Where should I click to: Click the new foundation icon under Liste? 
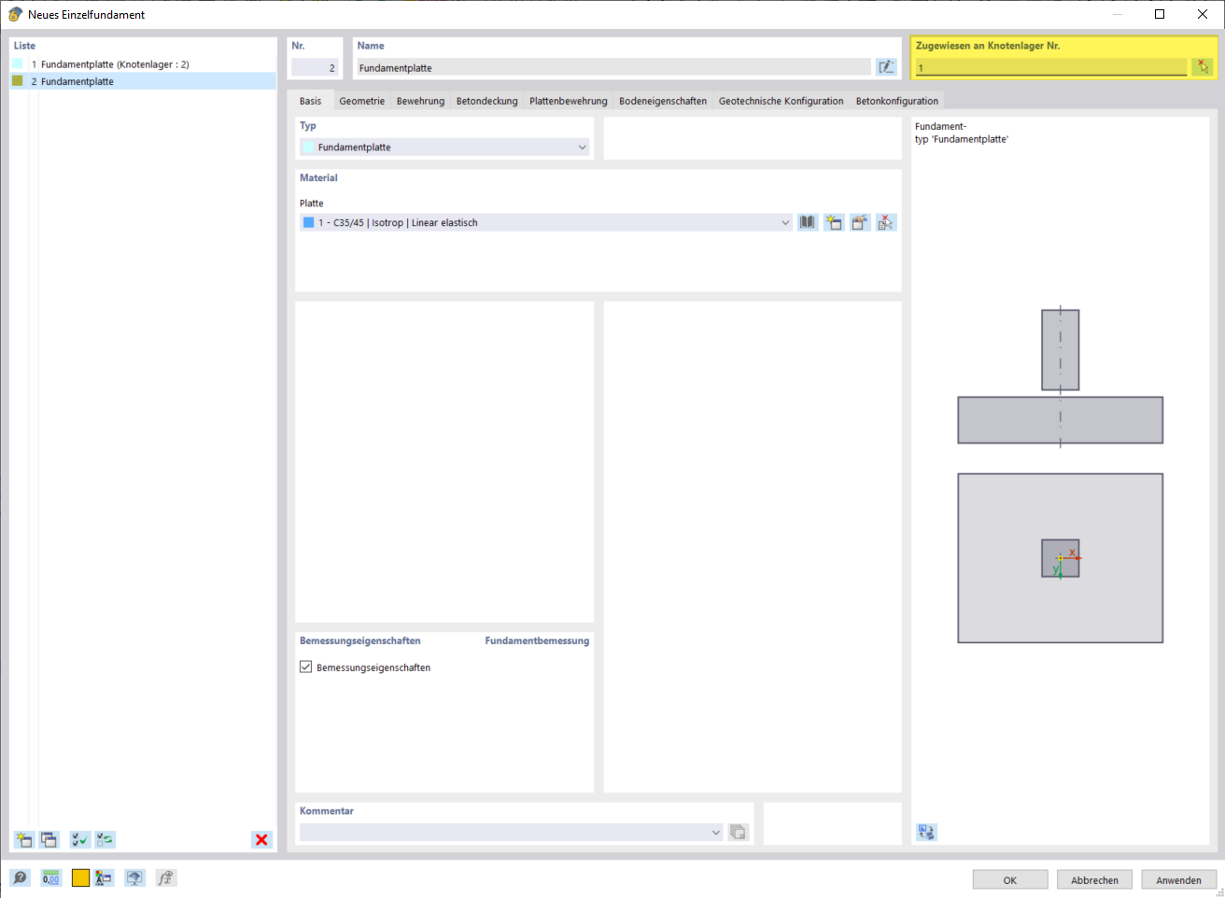click(24, 840)
